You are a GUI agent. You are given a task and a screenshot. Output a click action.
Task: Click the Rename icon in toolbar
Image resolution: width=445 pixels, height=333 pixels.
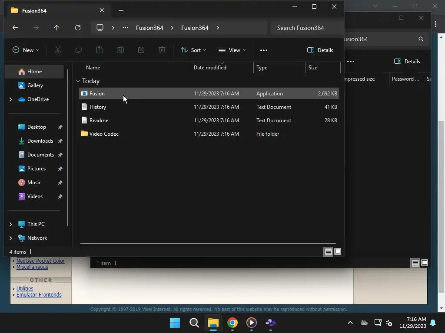(120, 50)
